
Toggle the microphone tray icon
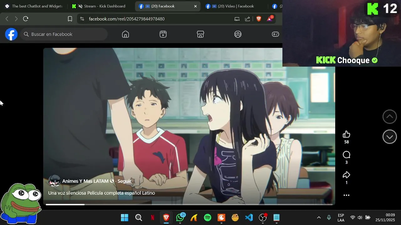point(329,217)
